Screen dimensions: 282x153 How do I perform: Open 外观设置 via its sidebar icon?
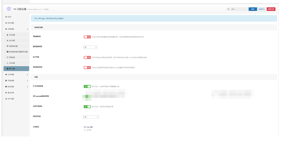[8, 35]
